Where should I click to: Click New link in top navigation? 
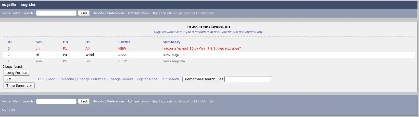click(16, 13)
